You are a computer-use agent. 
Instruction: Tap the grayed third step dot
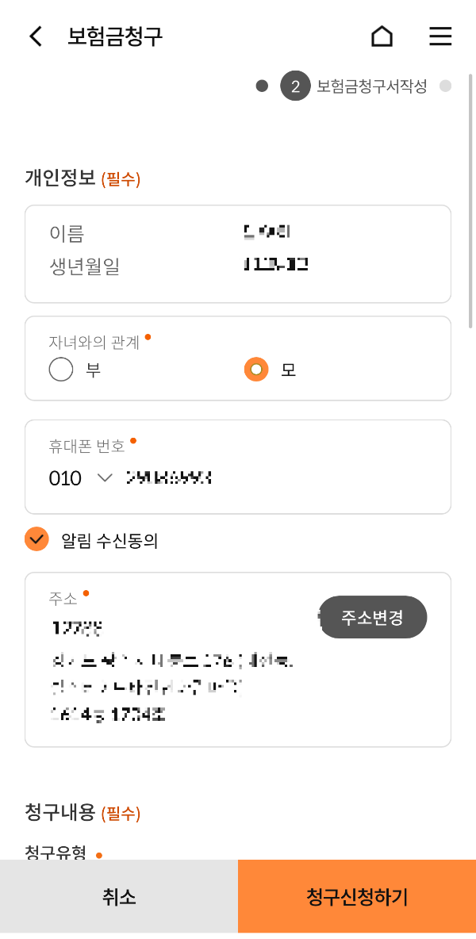[445, 86]
